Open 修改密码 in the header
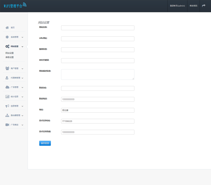 tap(193, 6)
